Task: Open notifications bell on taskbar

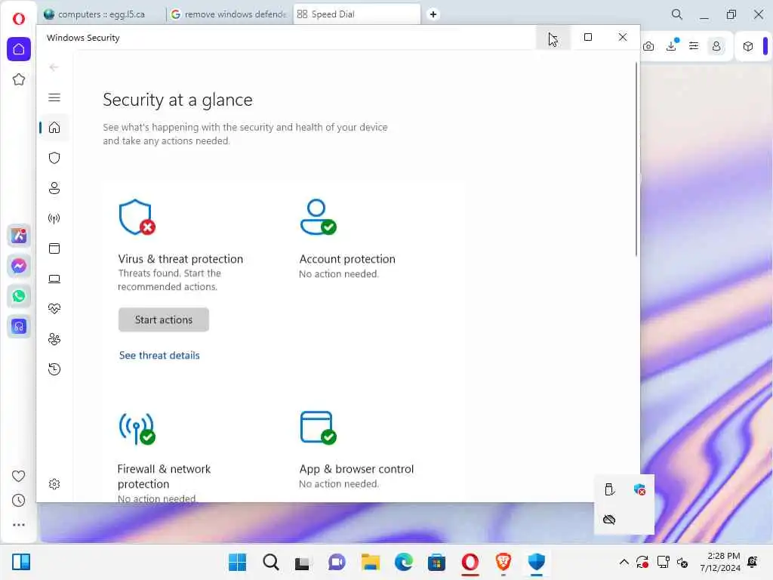Action: (x=753, y=562)
